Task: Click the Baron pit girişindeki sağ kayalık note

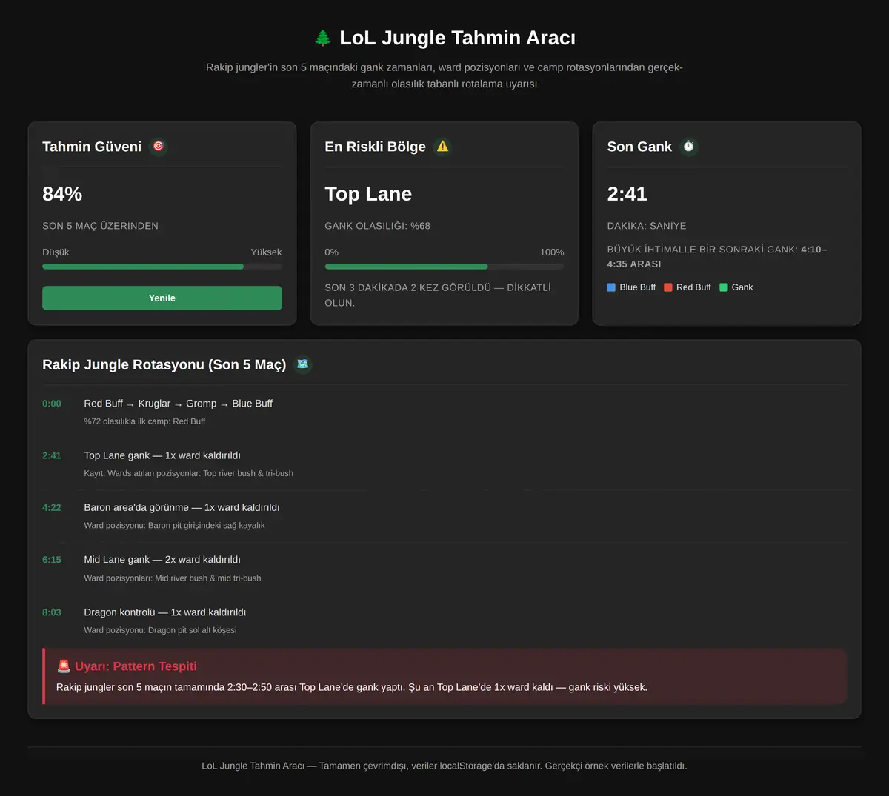Action: point(174,526)
